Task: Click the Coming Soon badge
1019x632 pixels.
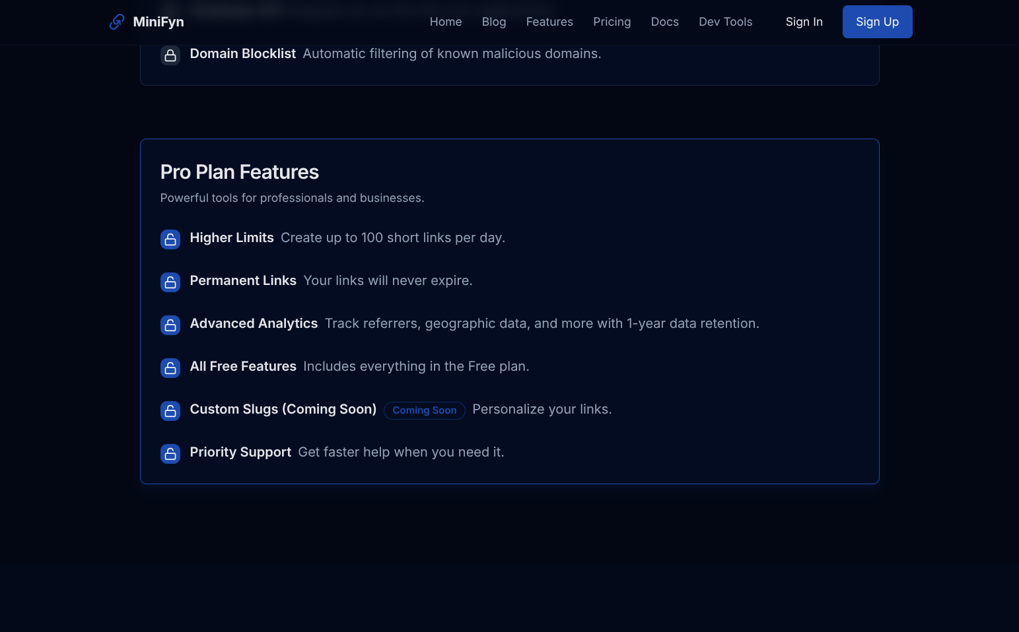Action: tap(425, 410)
